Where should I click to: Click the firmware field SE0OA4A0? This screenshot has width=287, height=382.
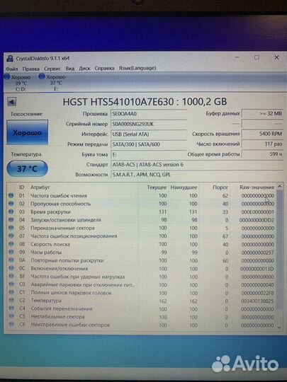click(149, 114)
